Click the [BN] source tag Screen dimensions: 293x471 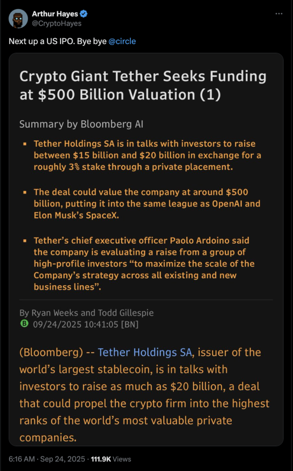130,324
